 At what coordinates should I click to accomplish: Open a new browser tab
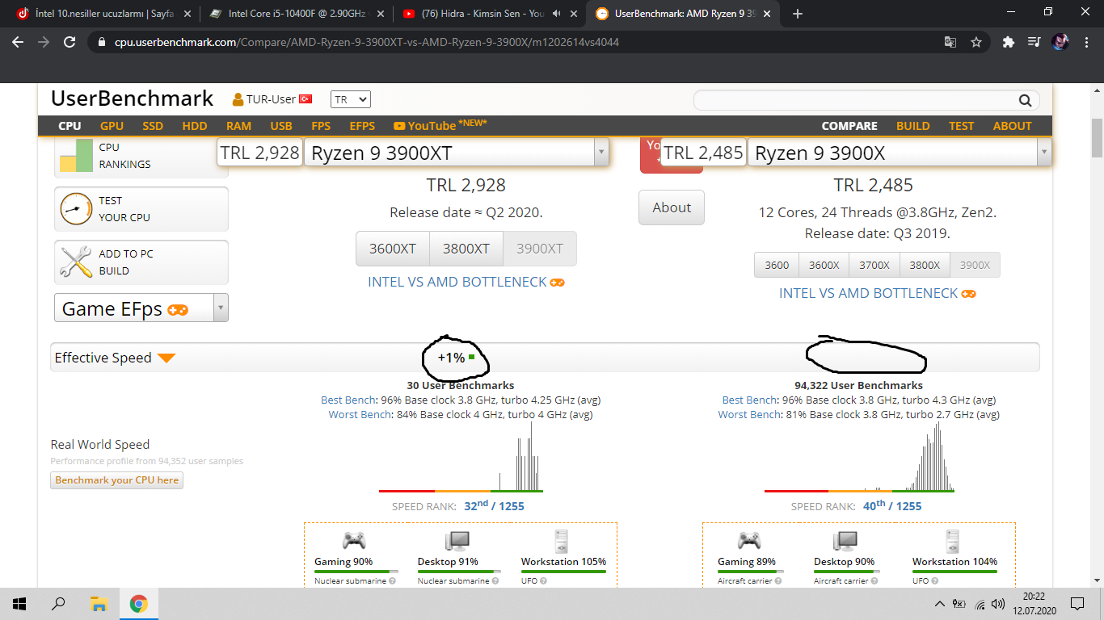click(x=798, y=14)
